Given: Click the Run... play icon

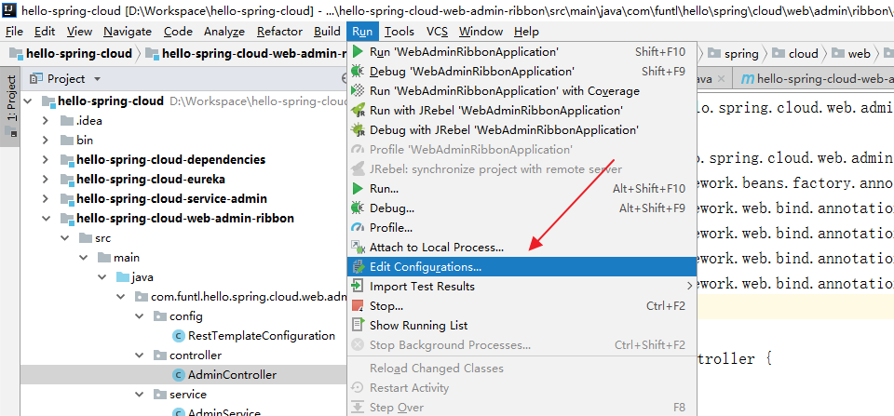Looking at the screenshot, I should click(x=358, y=188).
